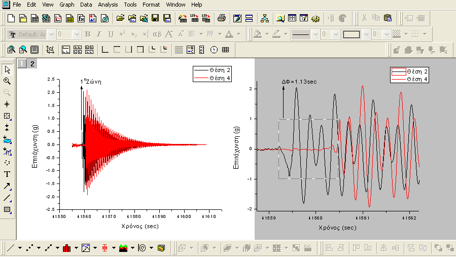Select the Line drawing tool
The height and width of the screenshot is (257, 456).
tap(7, 198)
